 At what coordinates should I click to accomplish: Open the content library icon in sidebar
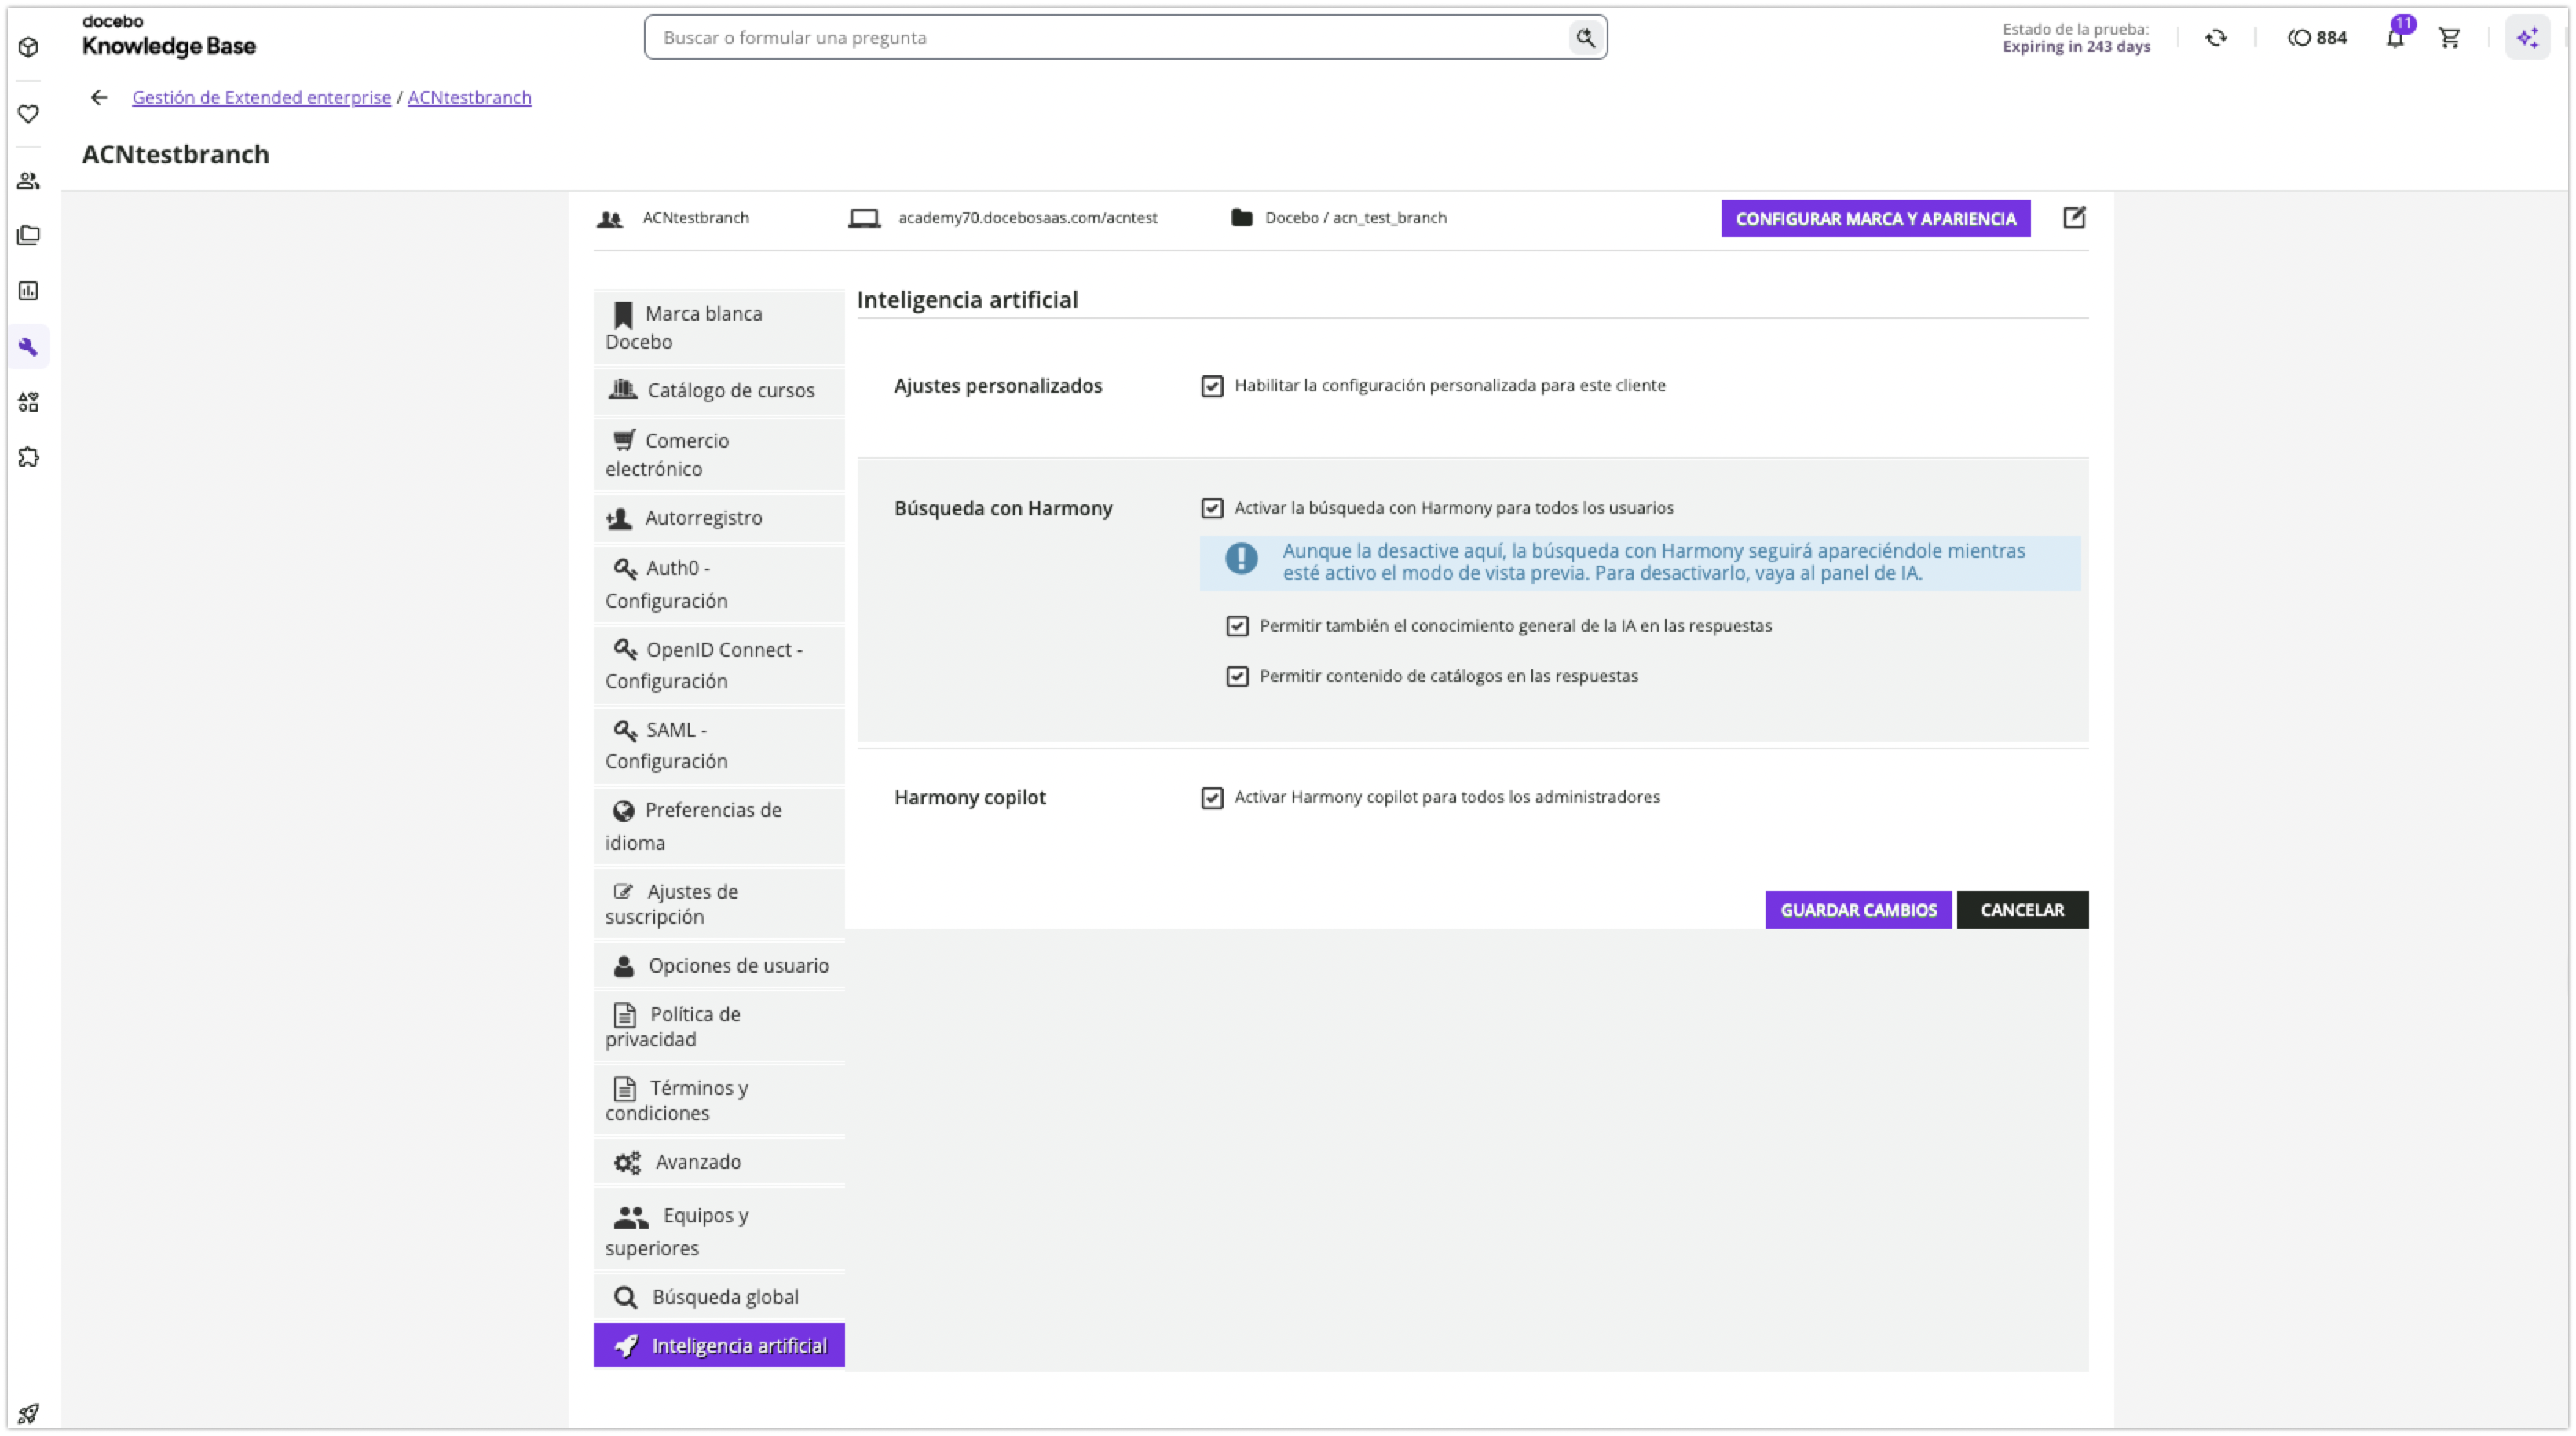click(x=28, y=236)
